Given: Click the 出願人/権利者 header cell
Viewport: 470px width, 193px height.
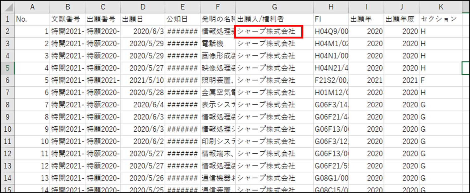Looking at the screenshot, I should pyautogui.click(x=274, y=19).
